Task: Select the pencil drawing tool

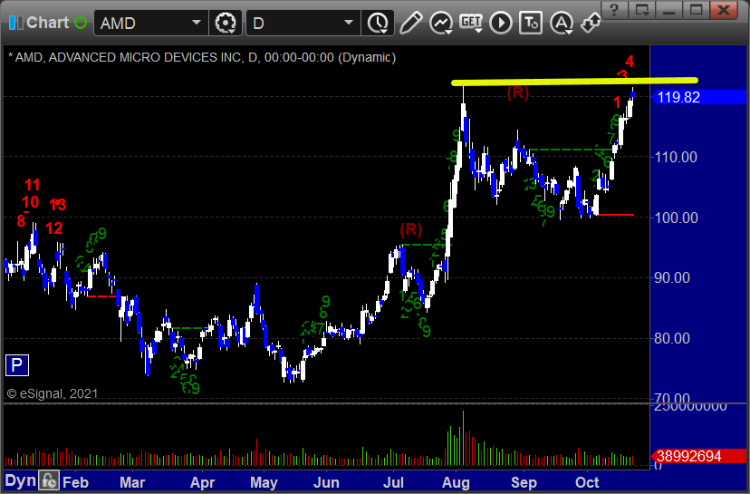Action: (410, 23)
